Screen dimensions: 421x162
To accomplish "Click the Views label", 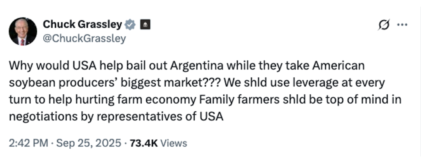I will pyautogui.click(x=173, y=143).
